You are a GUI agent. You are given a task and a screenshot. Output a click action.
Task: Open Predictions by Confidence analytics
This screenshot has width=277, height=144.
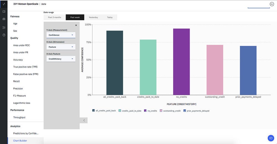(x=25, y=133)
